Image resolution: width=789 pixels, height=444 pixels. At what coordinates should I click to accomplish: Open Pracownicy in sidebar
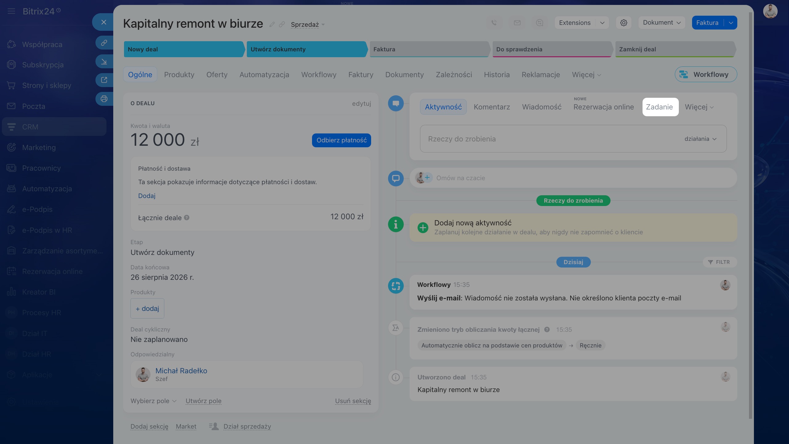[41, 168]
